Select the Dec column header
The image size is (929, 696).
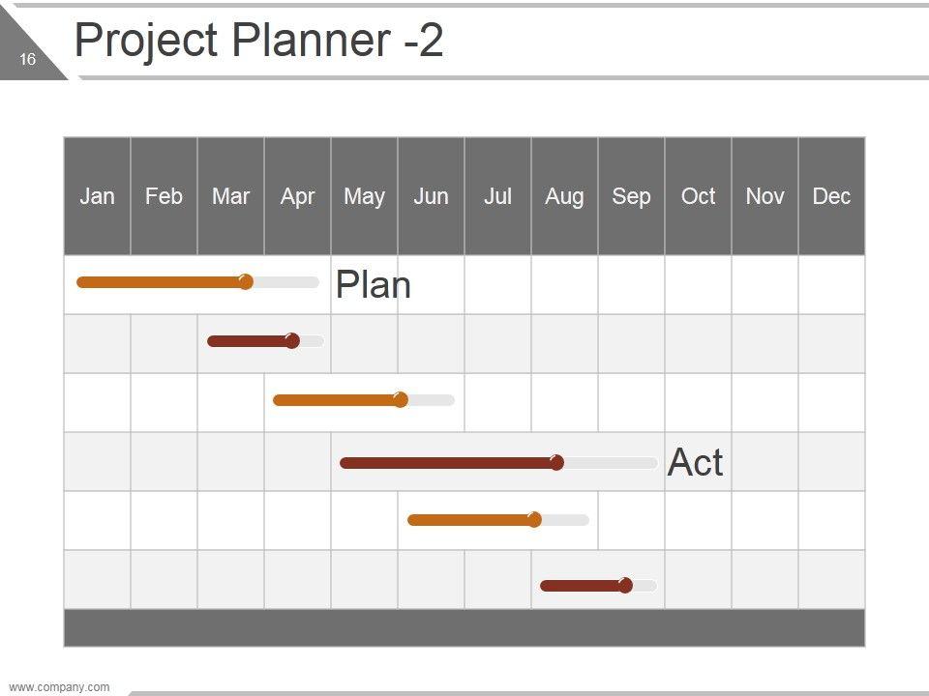(x=831, y=196)
